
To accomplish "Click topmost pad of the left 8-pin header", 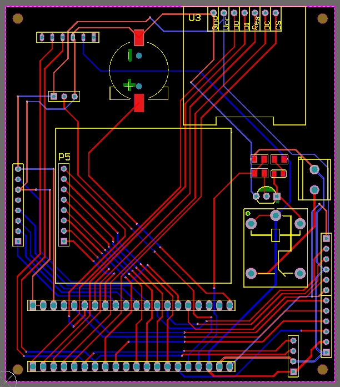I will 18,169.
